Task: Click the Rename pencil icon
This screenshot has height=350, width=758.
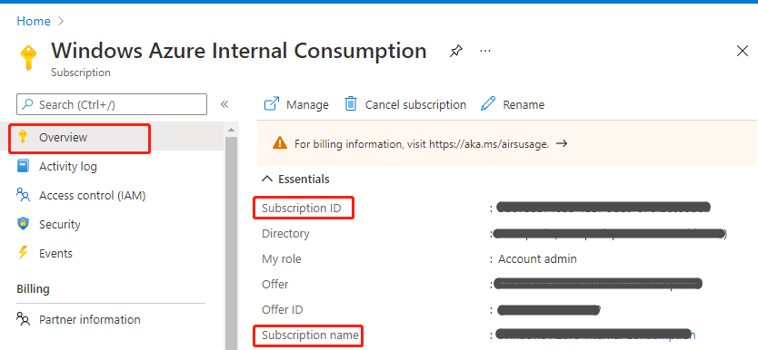Action: [488, 103]
